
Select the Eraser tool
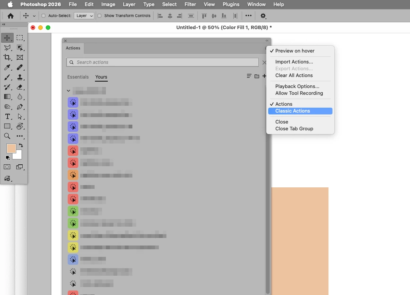point(20,87)
